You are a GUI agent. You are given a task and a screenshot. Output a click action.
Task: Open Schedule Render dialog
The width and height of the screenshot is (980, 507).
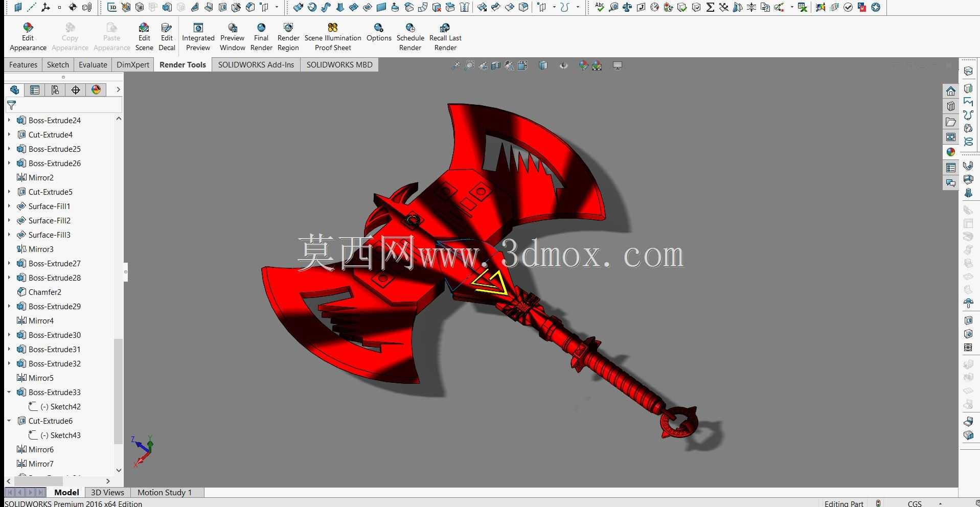(x=411, y=37)
